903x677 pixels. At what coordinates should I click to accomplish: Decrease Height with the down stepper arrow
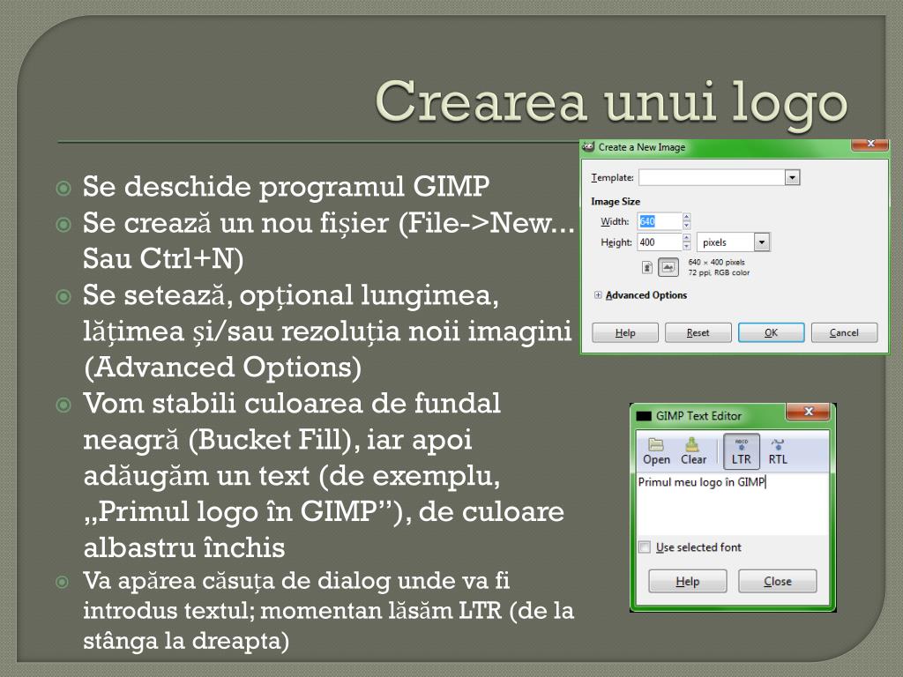point(686,247)
